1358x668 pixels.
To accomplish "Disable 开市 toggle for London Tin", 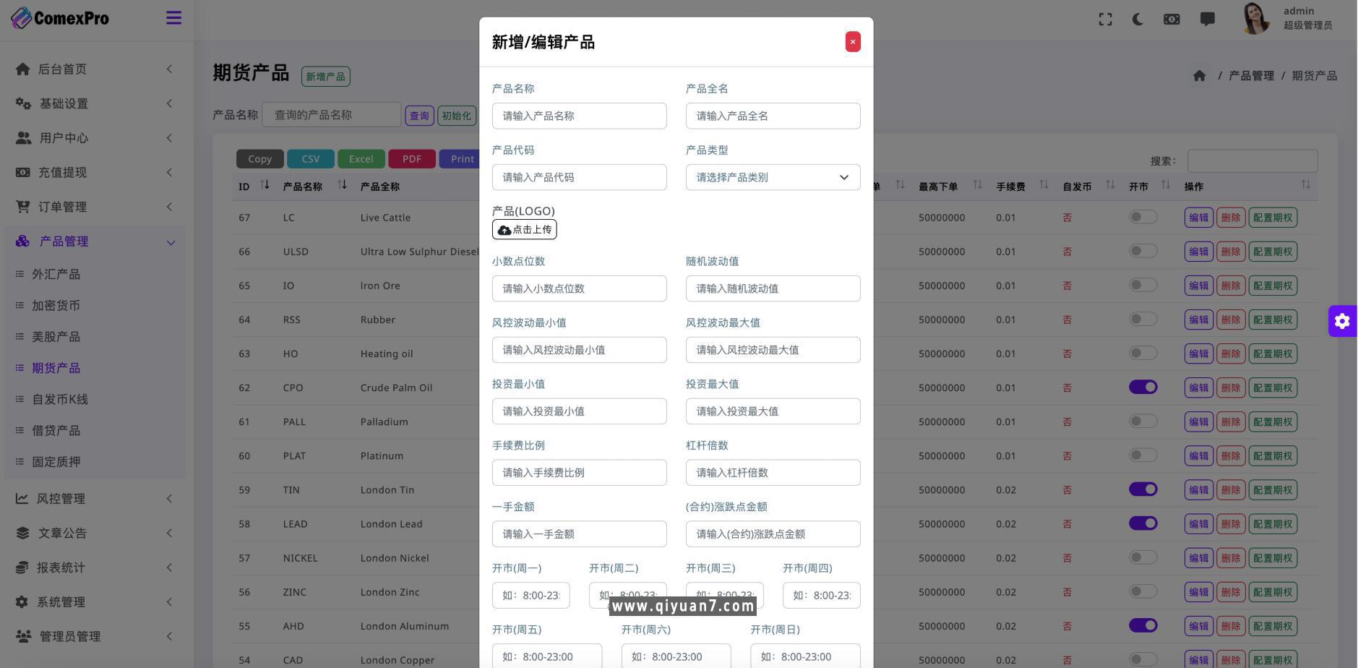I will pyautogui.click(x=1143, y=489).
